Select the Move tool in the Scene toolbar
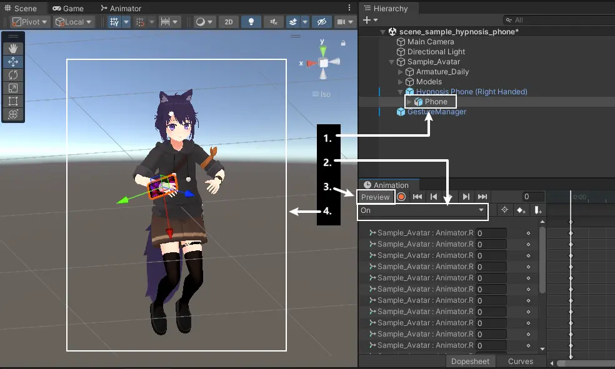Image resolution: width=615 pixels, height=369 pixels. click(12, 62)
